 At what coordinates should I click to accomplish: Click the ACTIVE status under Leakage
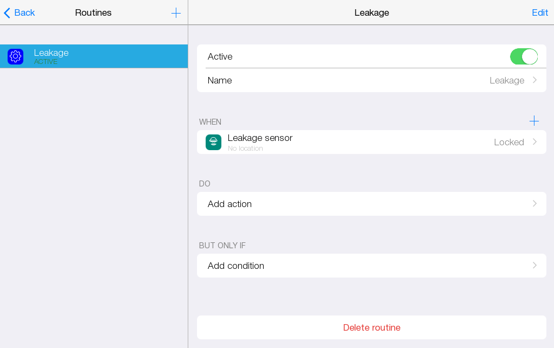[x=46, y=62]
